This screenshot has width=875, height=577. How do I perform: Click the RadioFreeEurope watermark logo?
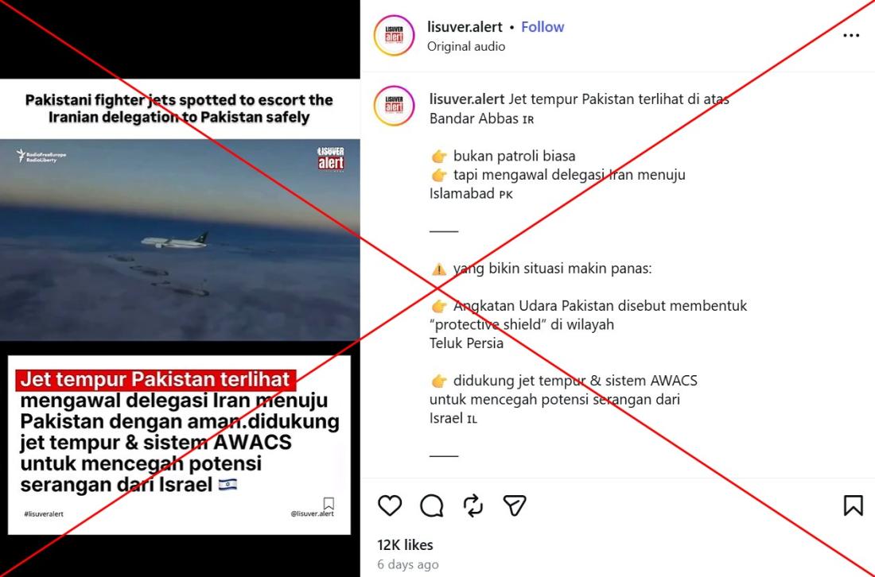click(41, 156)
